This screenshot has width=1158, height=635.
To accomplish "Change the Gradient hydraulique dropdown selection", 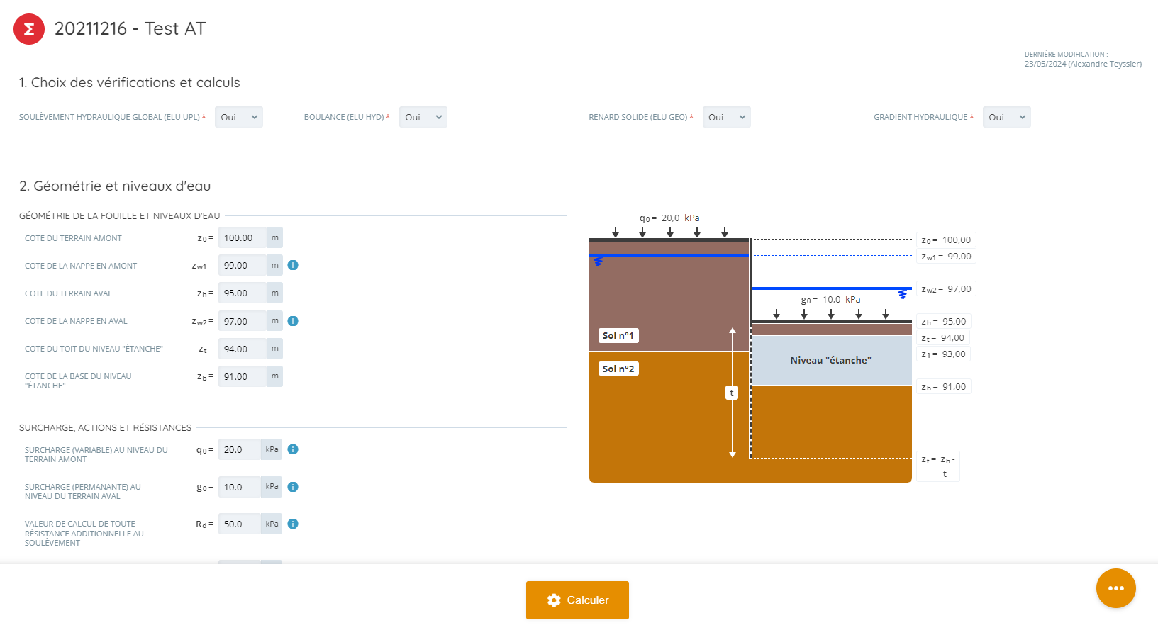I will tap(1006, 117).
